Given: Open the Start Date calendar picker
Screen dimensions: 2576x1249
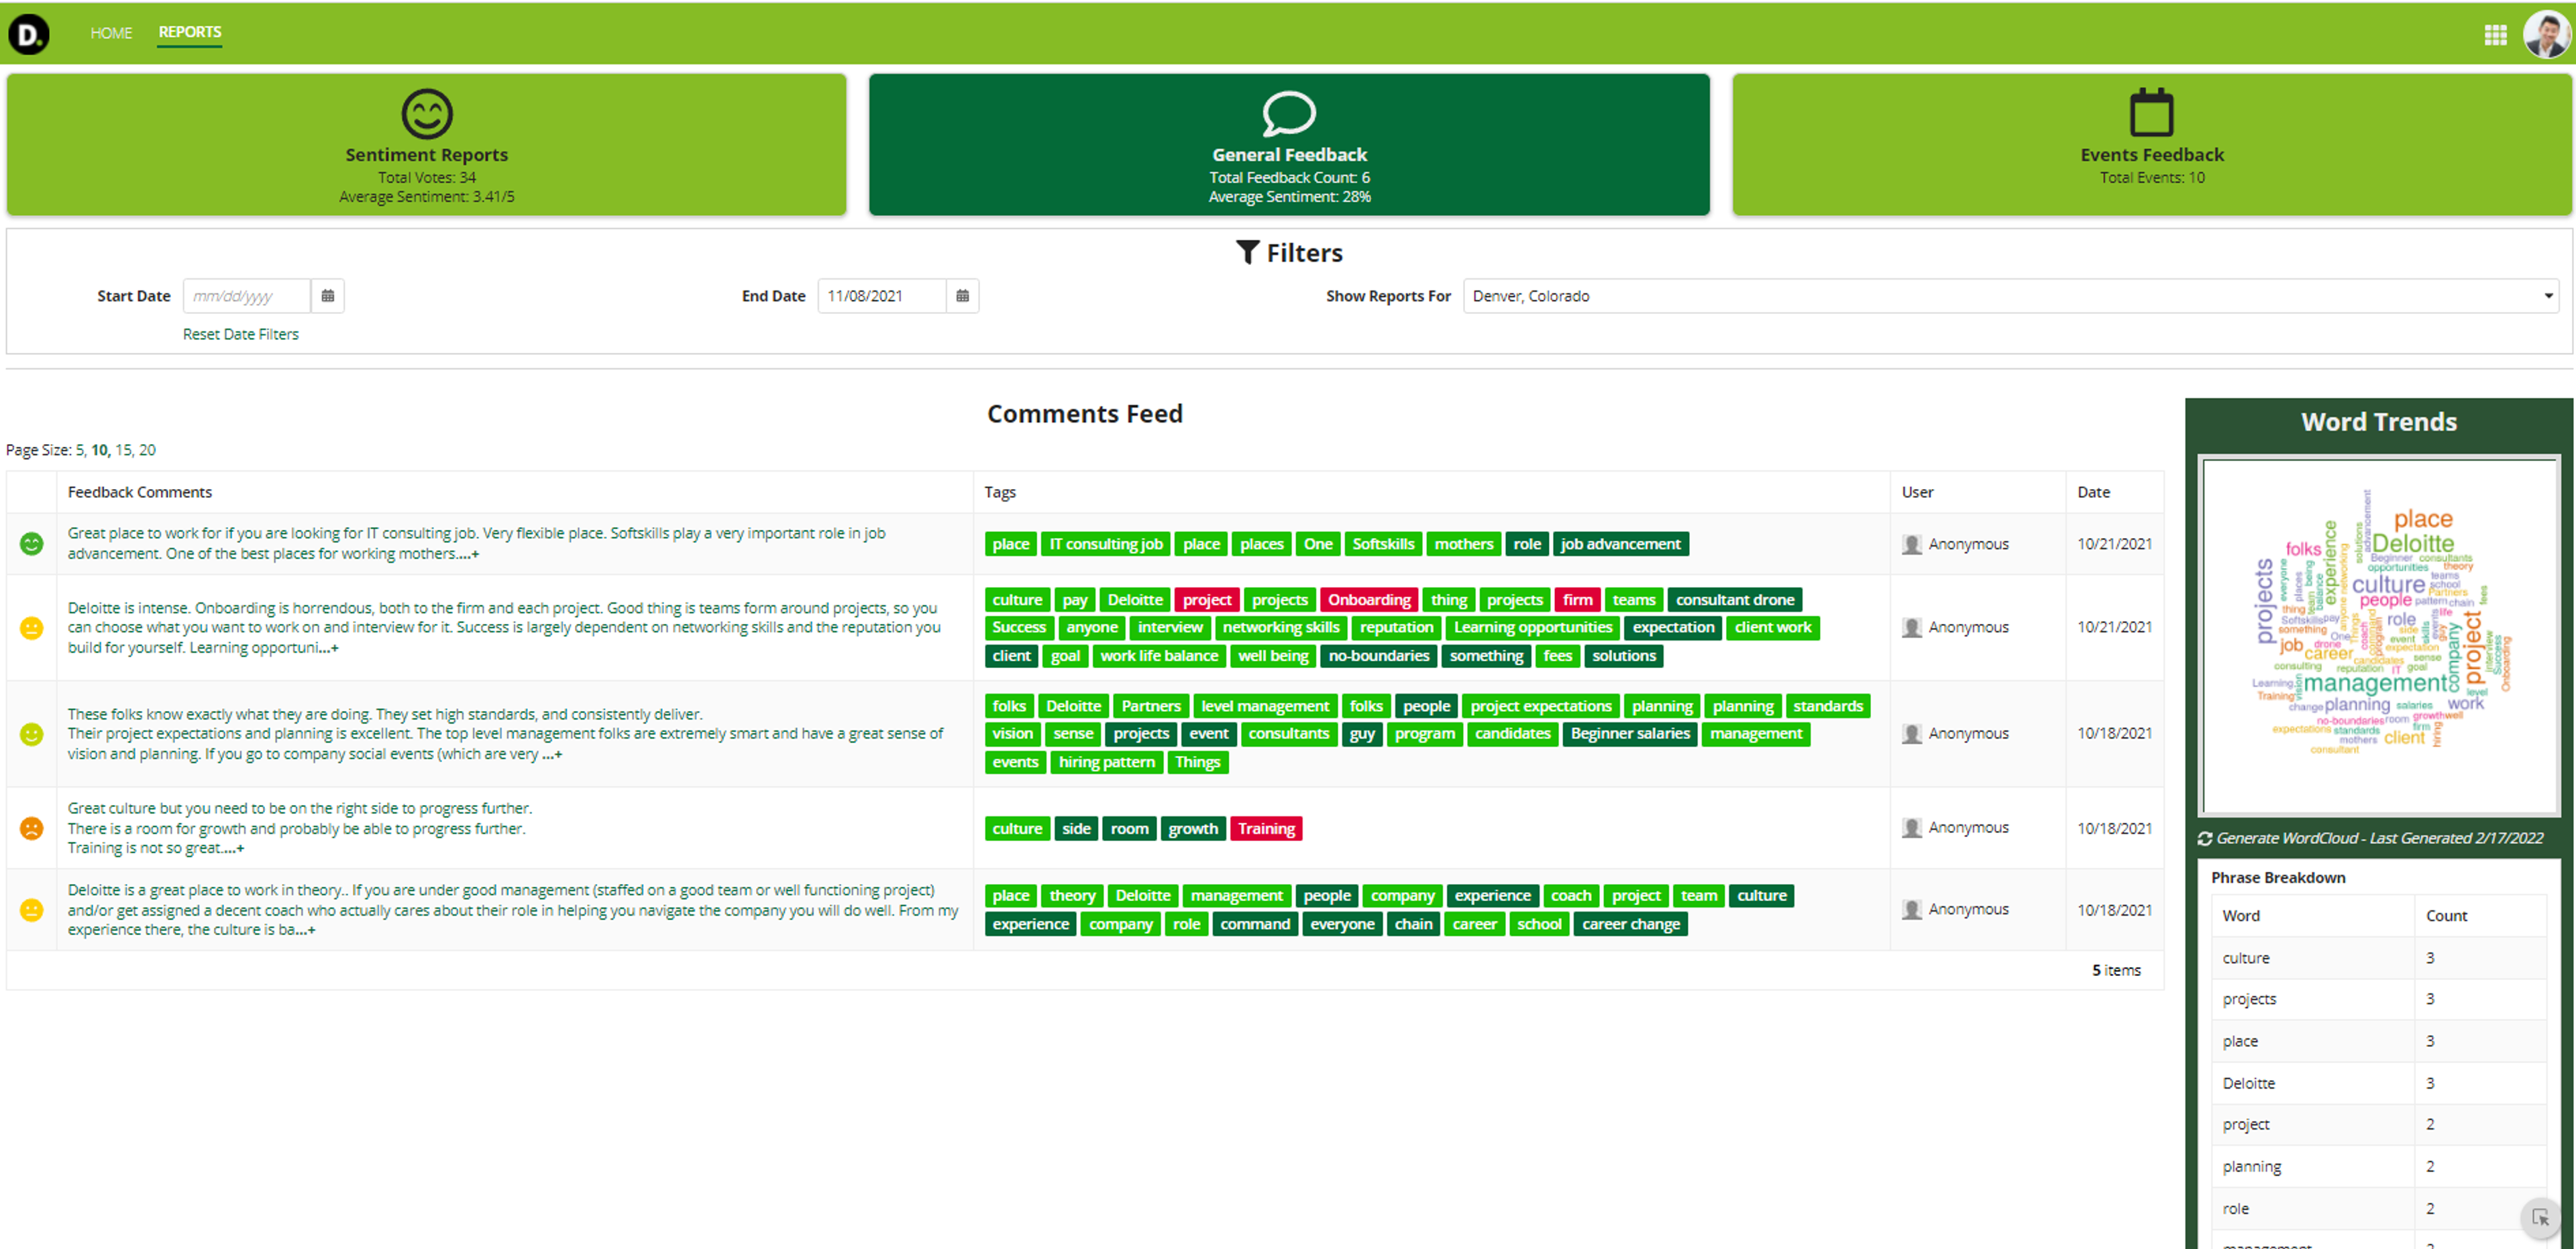Looking at the screenshot, I should tap(328, 296).
